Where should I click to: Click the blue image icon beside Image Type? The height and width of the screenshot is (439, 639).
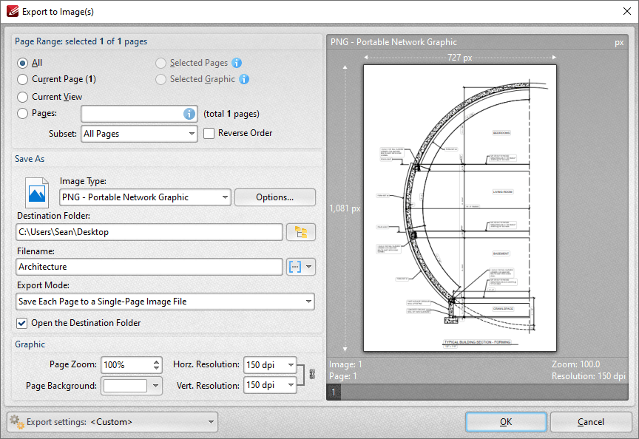coord(36,193)
